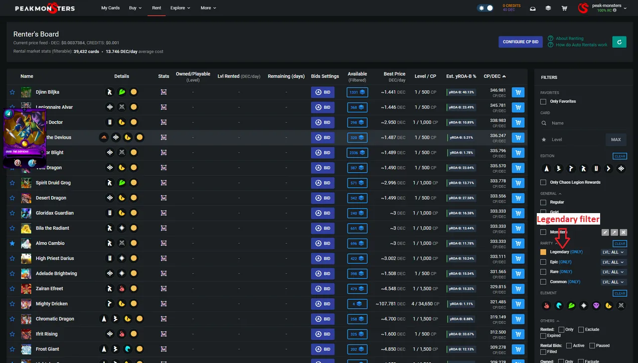Select the fire element filter icon
This screenshot has height=363, width=638.
(546, 306)
